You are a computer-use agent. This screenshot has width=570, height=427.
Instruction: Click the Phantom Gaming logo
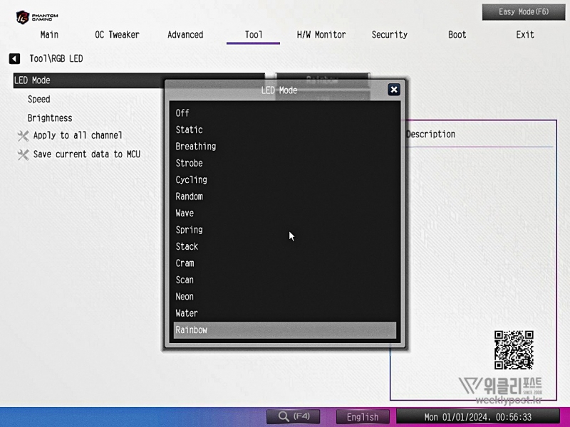[x=38, y=16]
